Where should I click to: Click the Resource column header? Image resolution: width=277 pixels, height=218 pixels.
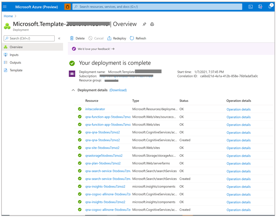click(x=92, y=101)
